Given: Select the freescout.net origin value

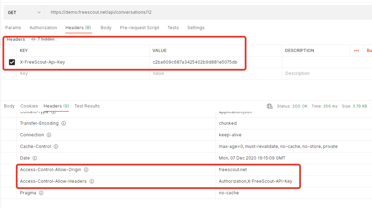Looking at the screenshot, I should pos(233,170).
